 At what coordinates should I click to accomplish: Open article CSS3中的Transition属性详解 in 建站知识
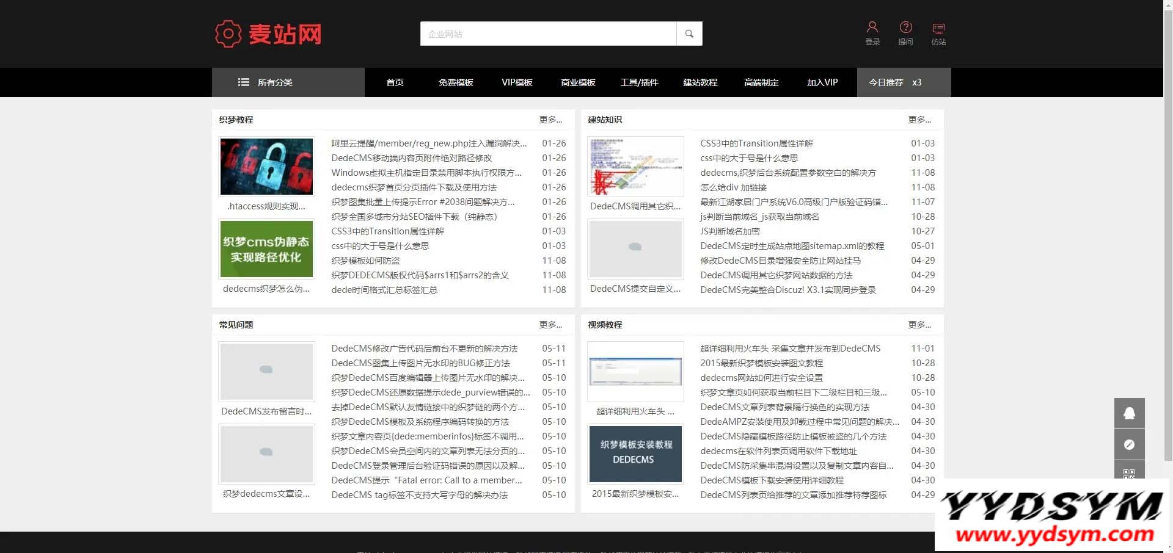(x=756, y=143)
